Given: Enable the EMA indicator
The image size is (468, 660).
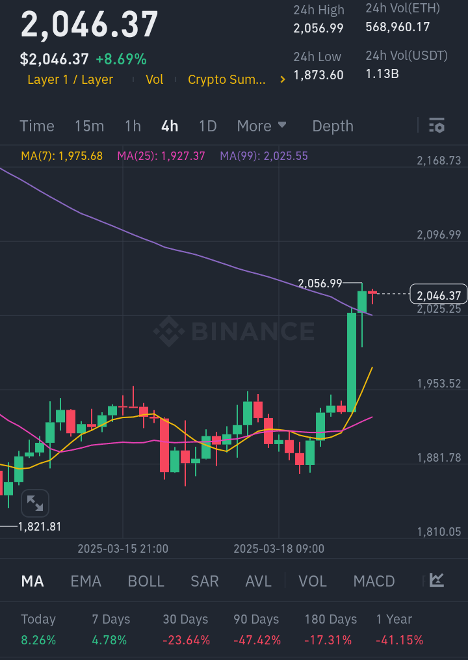Looking at the screenshot, I should (86, 581).
